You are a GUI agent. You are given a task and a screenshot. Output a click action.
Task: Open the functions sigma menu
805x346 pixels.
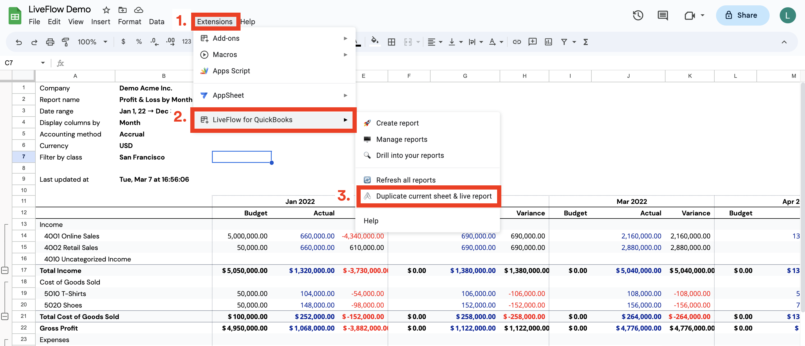tap(586, 42)
